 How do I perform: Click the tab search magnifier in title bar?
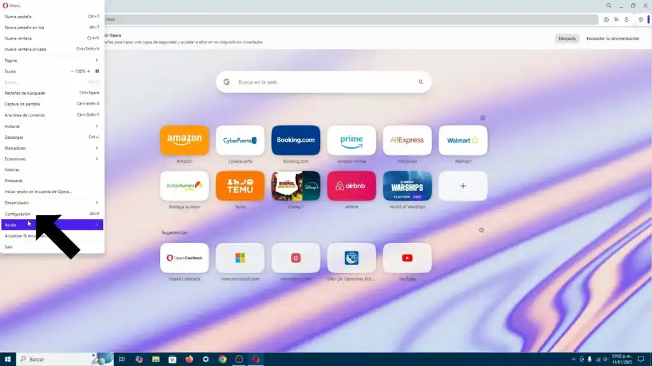pos(608,5)
